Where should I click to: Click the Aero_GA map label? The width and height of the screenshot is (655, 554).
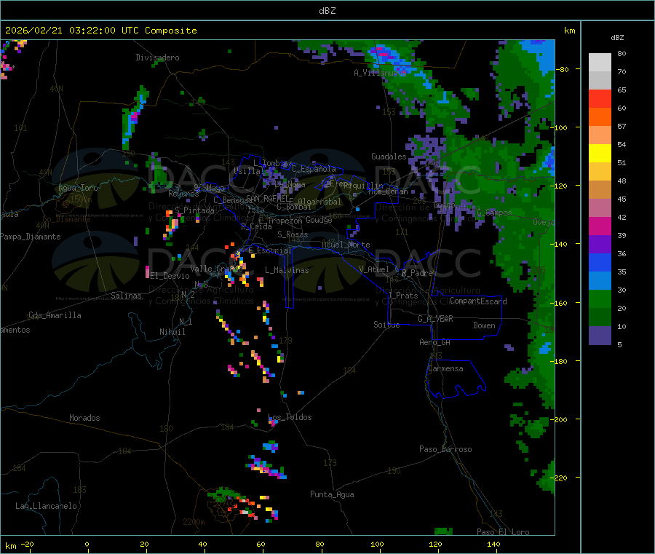point(434,342)
